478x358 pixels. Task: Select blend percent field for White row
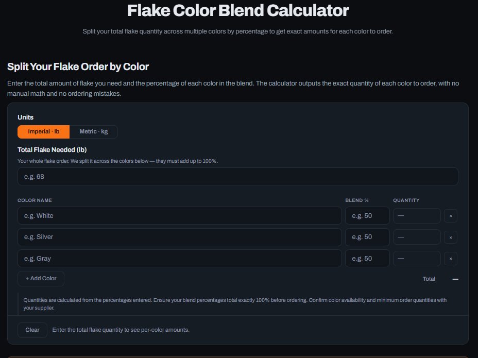367,216
